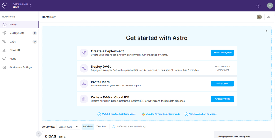This screenshot has height=138, width=275.
Task: Click the icon beside Deploy DAGs
Action: click(84, 68)
